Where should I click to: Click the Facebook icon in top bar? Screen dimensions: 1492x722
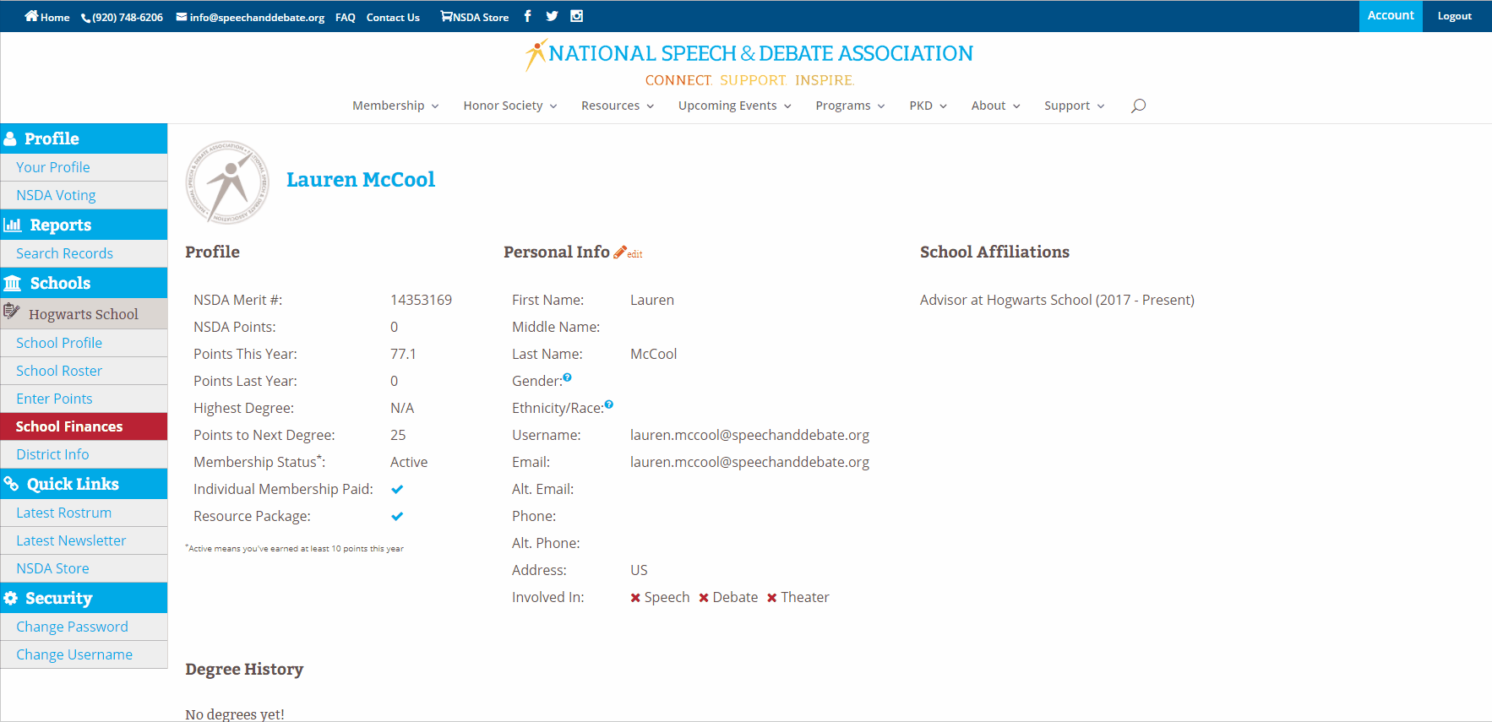coord(527,16)
